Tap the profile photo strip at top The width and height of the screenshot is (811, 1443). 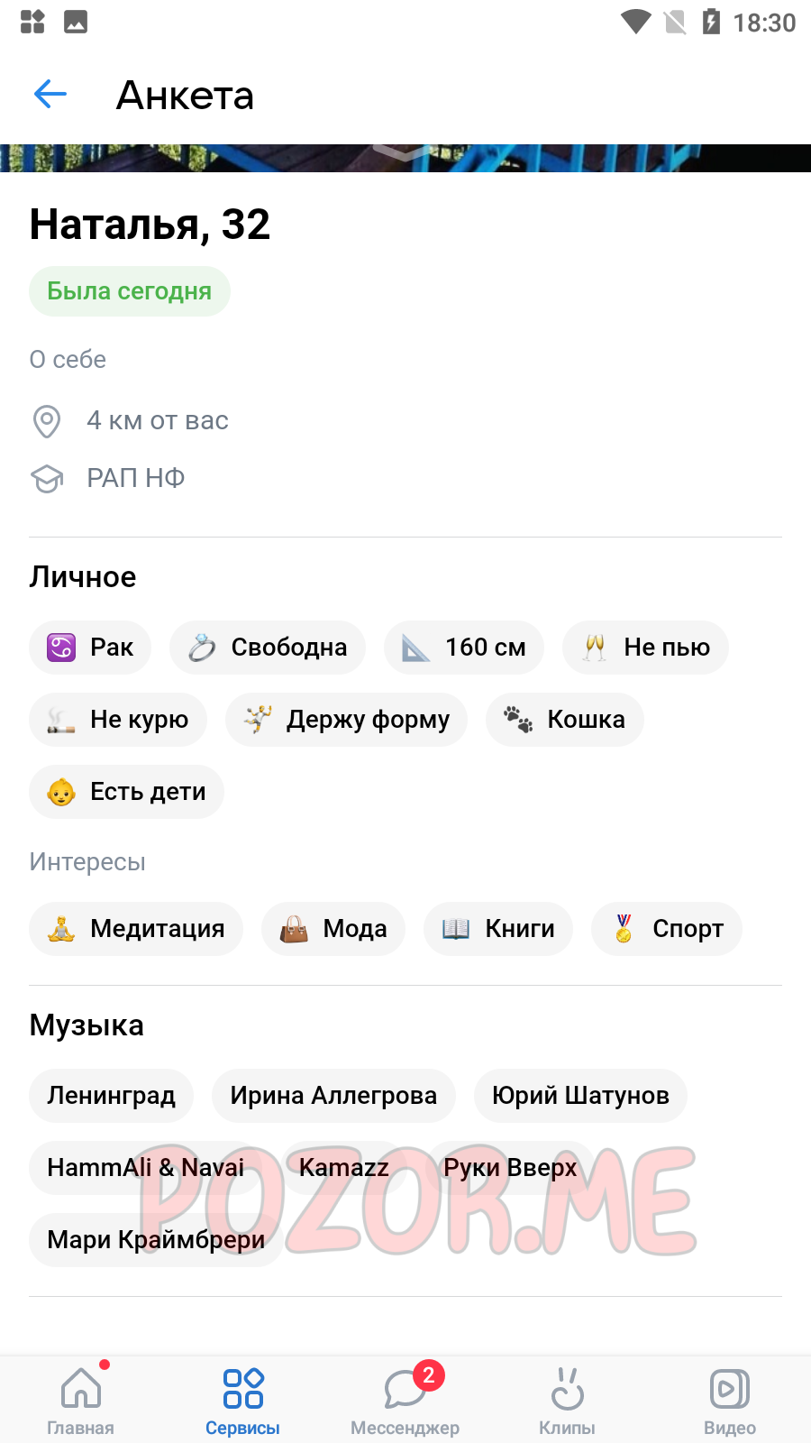[405, 158]
